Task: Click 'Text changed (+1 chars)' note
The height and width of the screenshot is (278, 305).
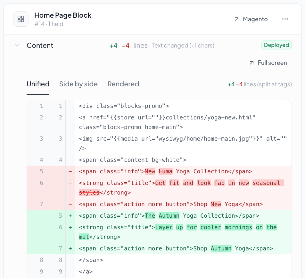Action: 183,45
